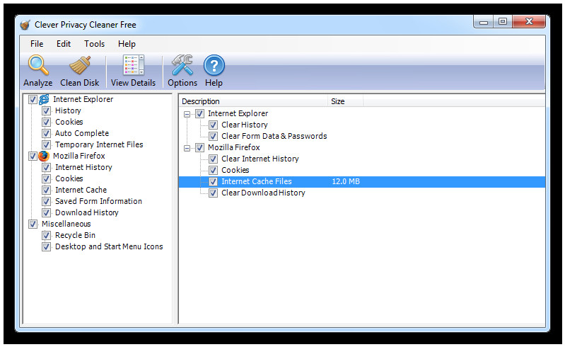Select the Internet Cache Files row label
The image size is (565, 347).
(257, 181)
